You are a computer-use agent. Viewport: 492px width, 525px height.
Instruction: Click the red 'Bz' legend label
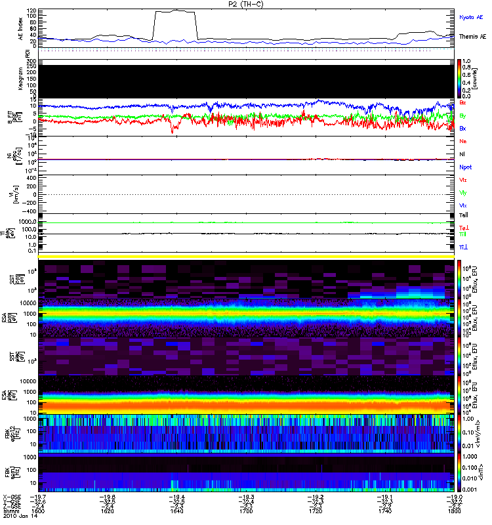click(x=462, y=102)
